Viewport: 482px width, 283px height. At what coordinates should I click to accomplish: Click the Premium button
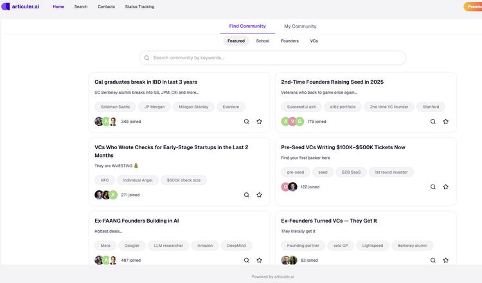[474, 6]
